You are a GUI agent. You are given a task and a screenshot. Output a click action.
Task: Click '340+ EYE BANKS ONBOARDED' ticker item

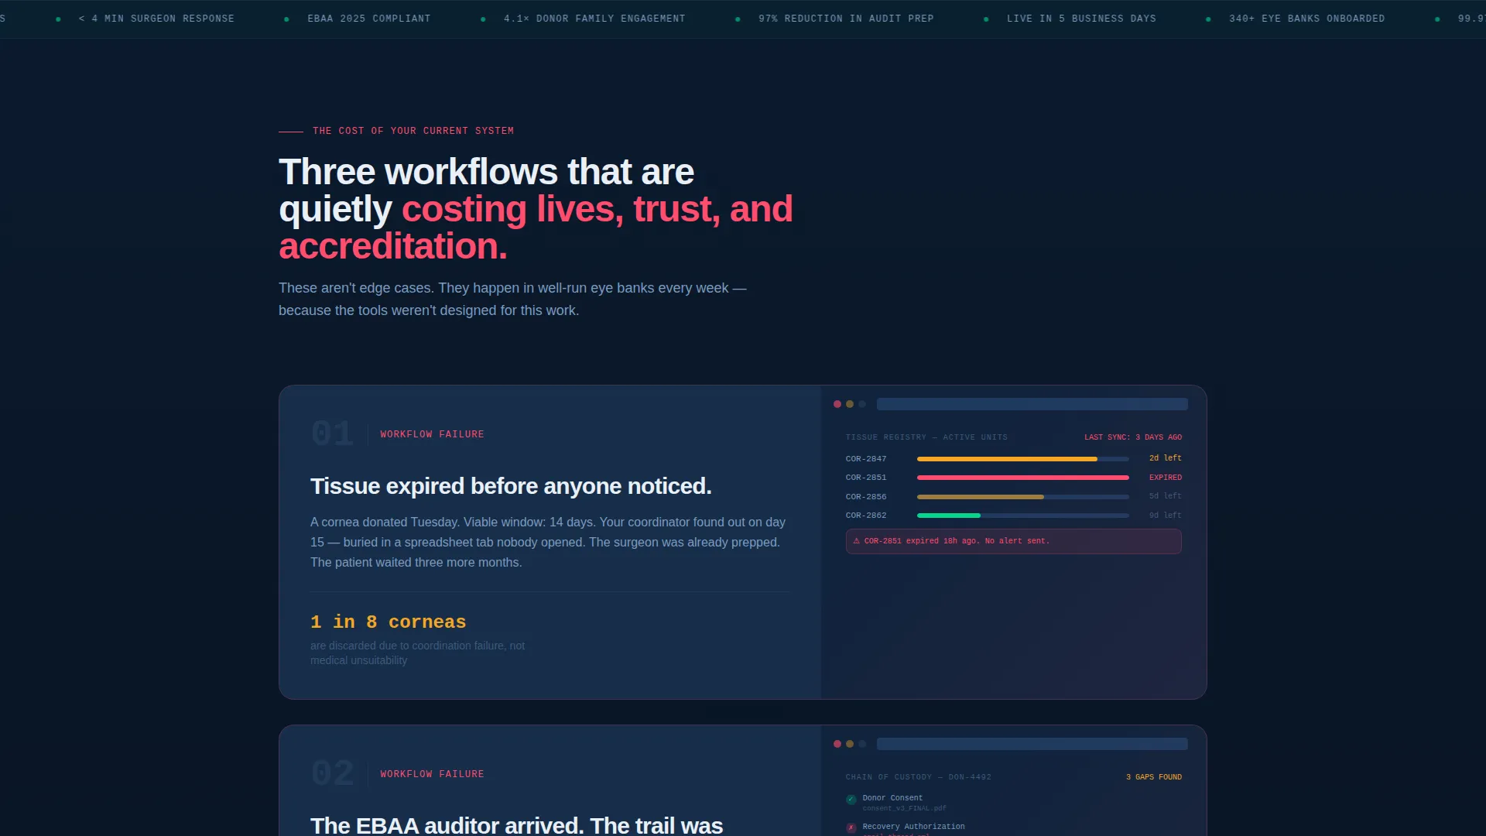pyautogui.click(x=1307, y=19)
